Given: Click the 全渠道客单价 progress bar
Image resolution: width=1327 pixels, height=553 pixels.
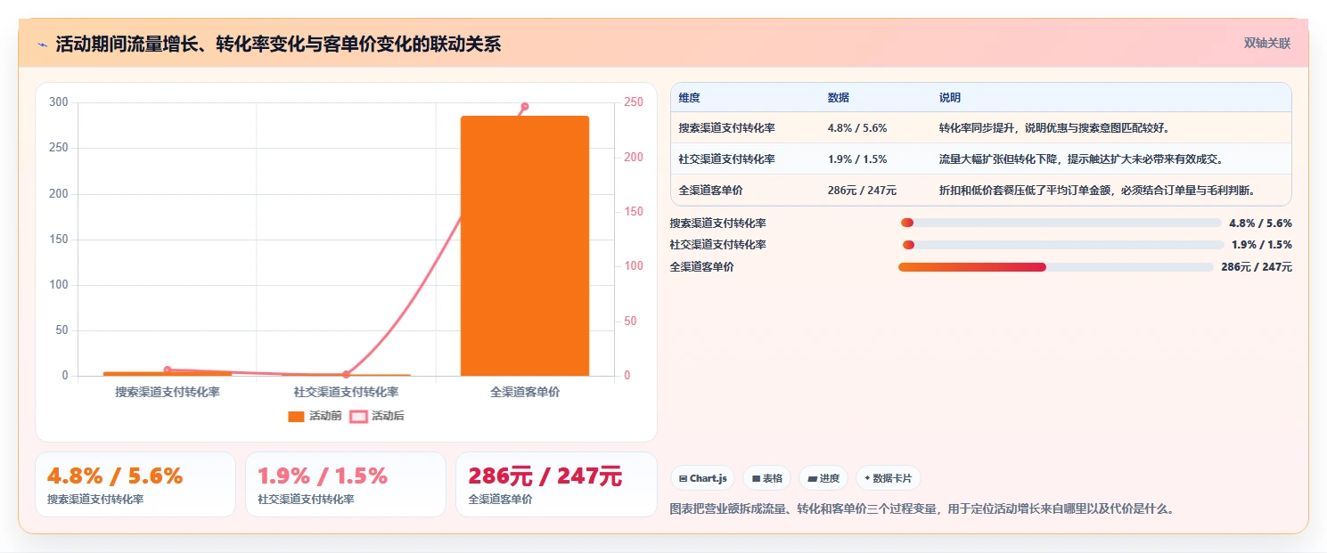Looking at the screenshot, I should click(x=1056, y=267).
